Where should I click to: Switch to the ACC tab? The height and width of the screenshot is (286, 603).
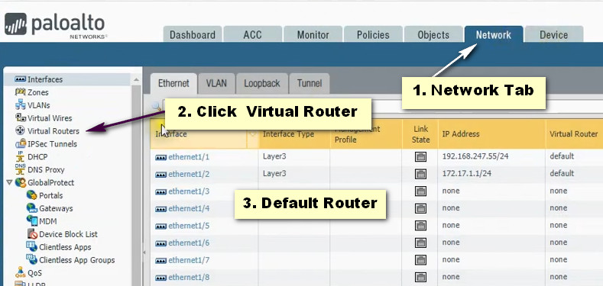252,34
